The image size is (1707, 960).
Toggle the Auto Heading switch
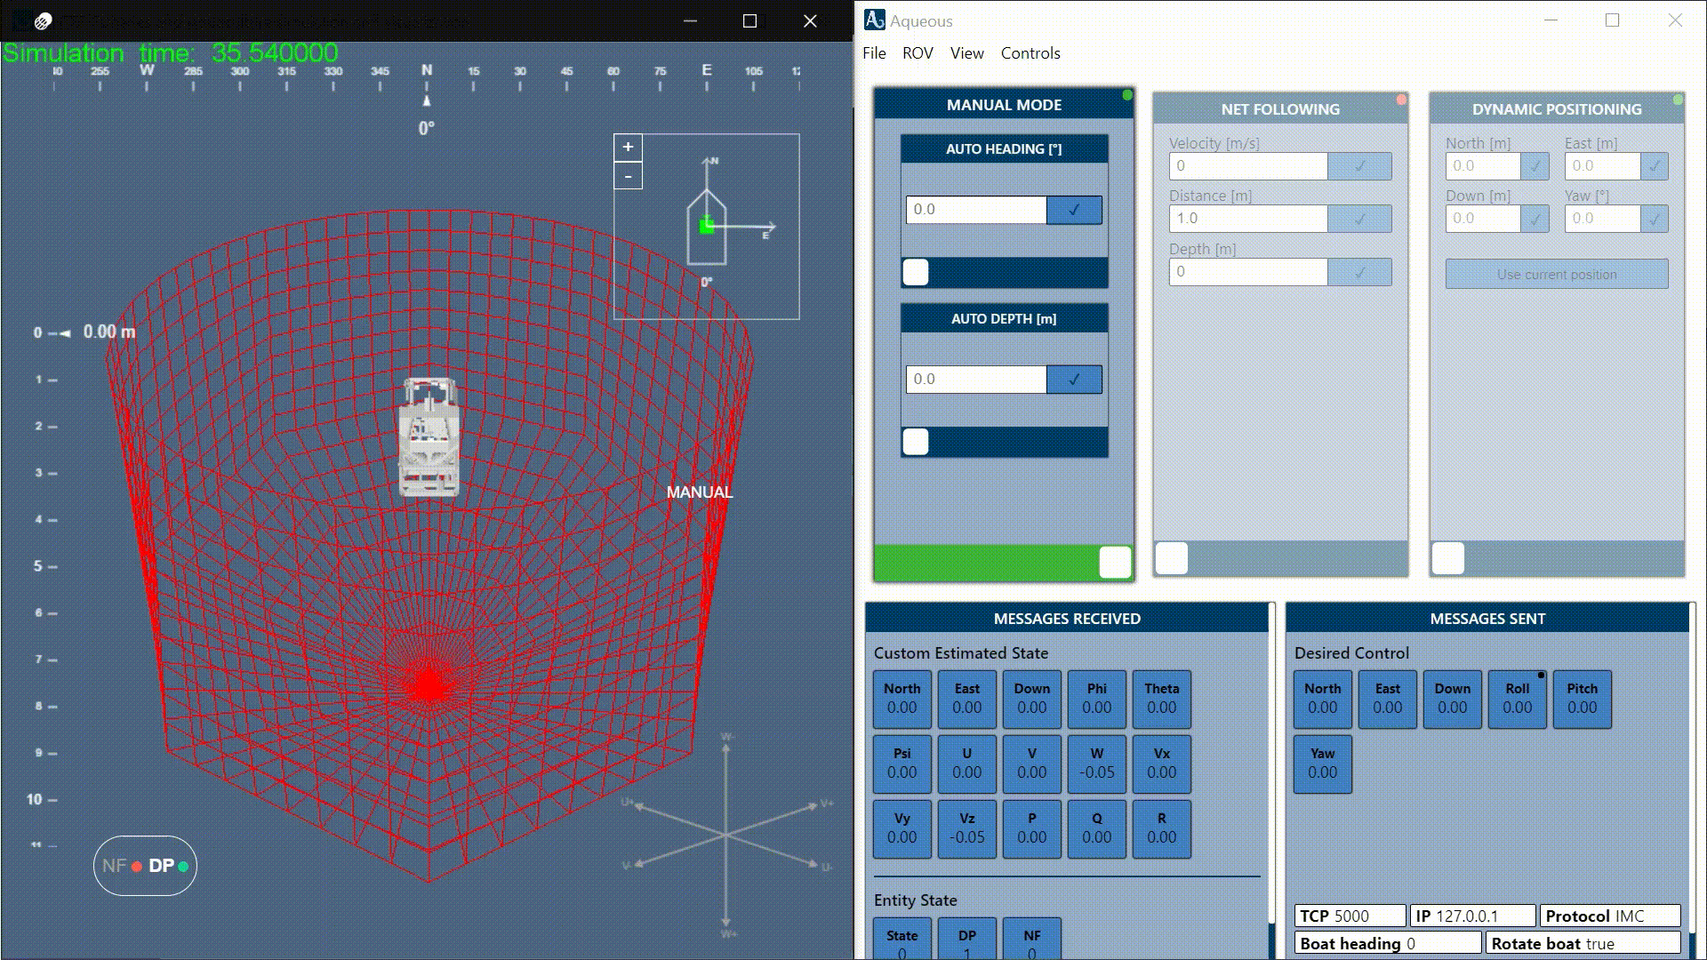(x=917, y=272)
